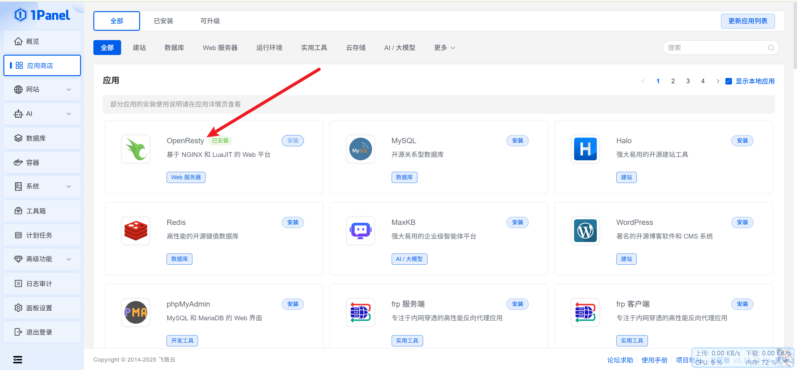Screen dimensions: 797x370
Task: Filter by 运行环境 category
Action: point(269,48)
